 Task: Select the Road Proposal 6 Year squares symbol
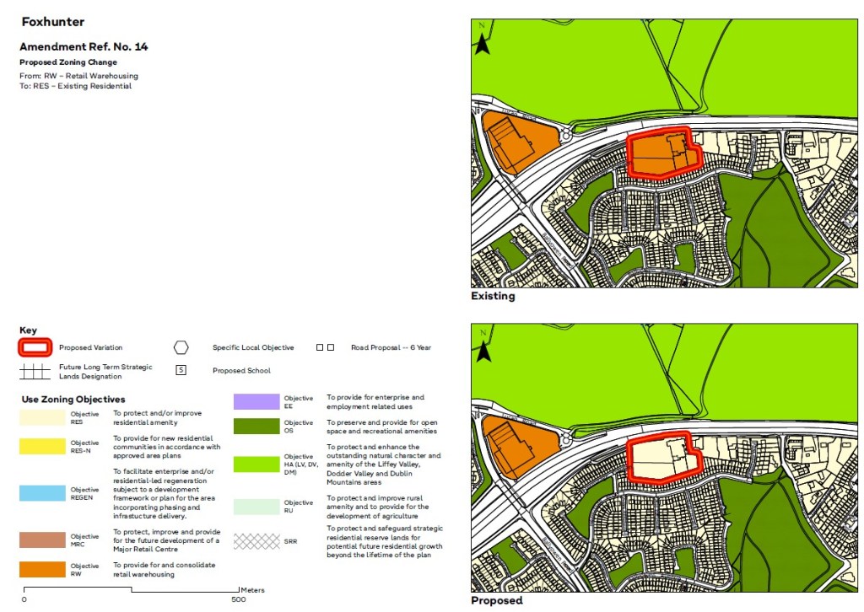(x=325, y=347)
